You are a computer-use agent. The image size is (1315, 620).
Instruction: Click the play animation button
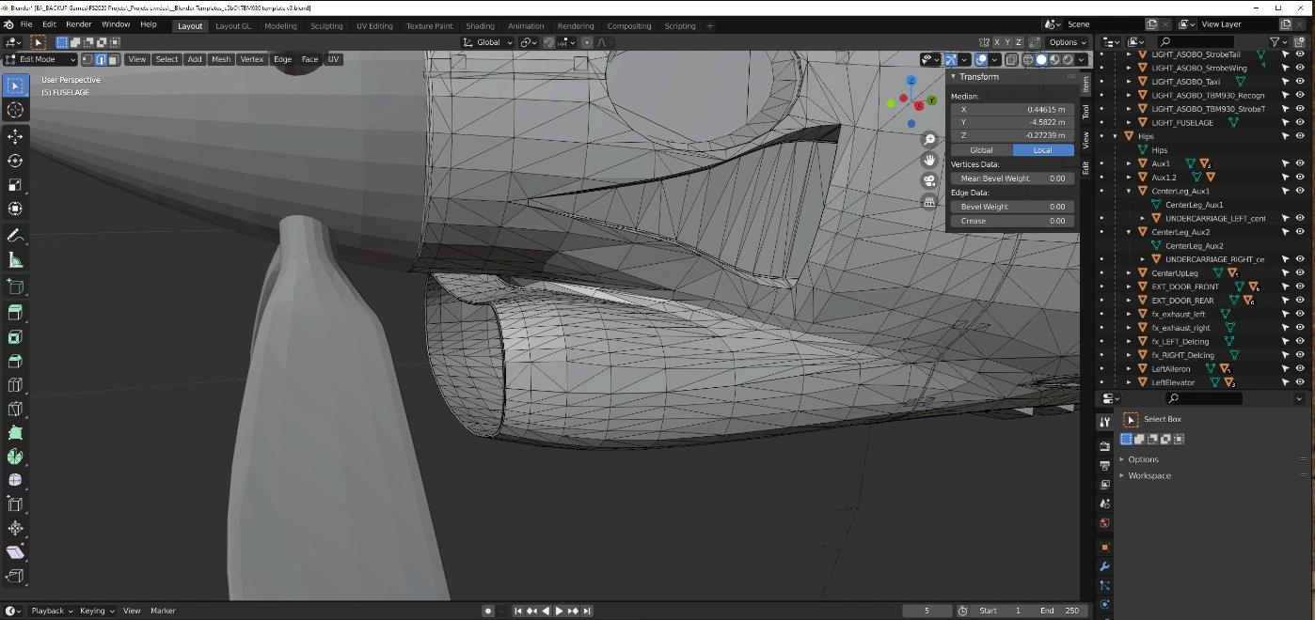click(559, 611)
